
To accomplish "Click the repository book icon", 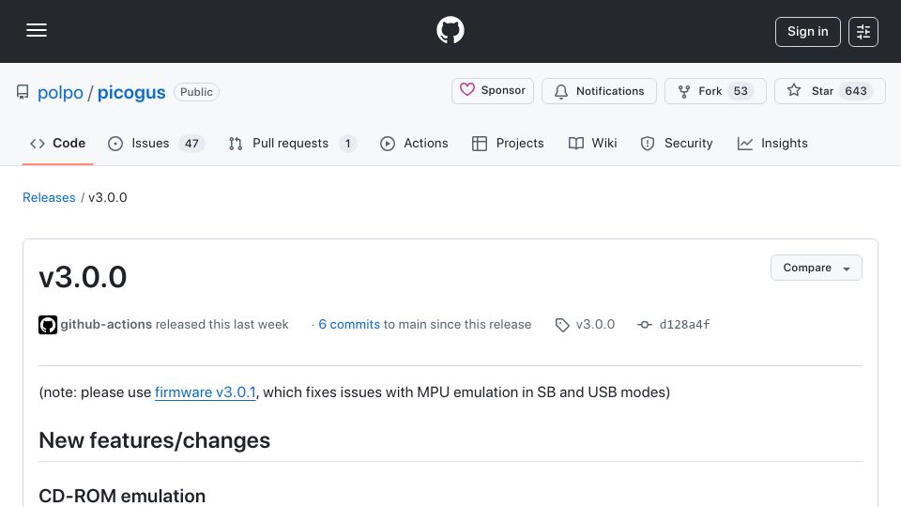I will (x=23, y=92).
